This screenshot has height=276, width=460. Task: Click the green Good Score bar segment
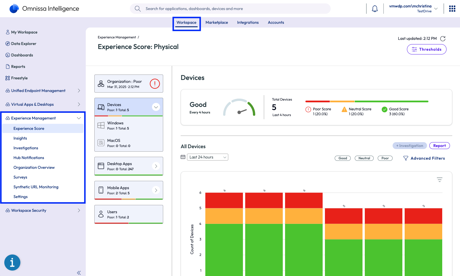coord(391,101)
